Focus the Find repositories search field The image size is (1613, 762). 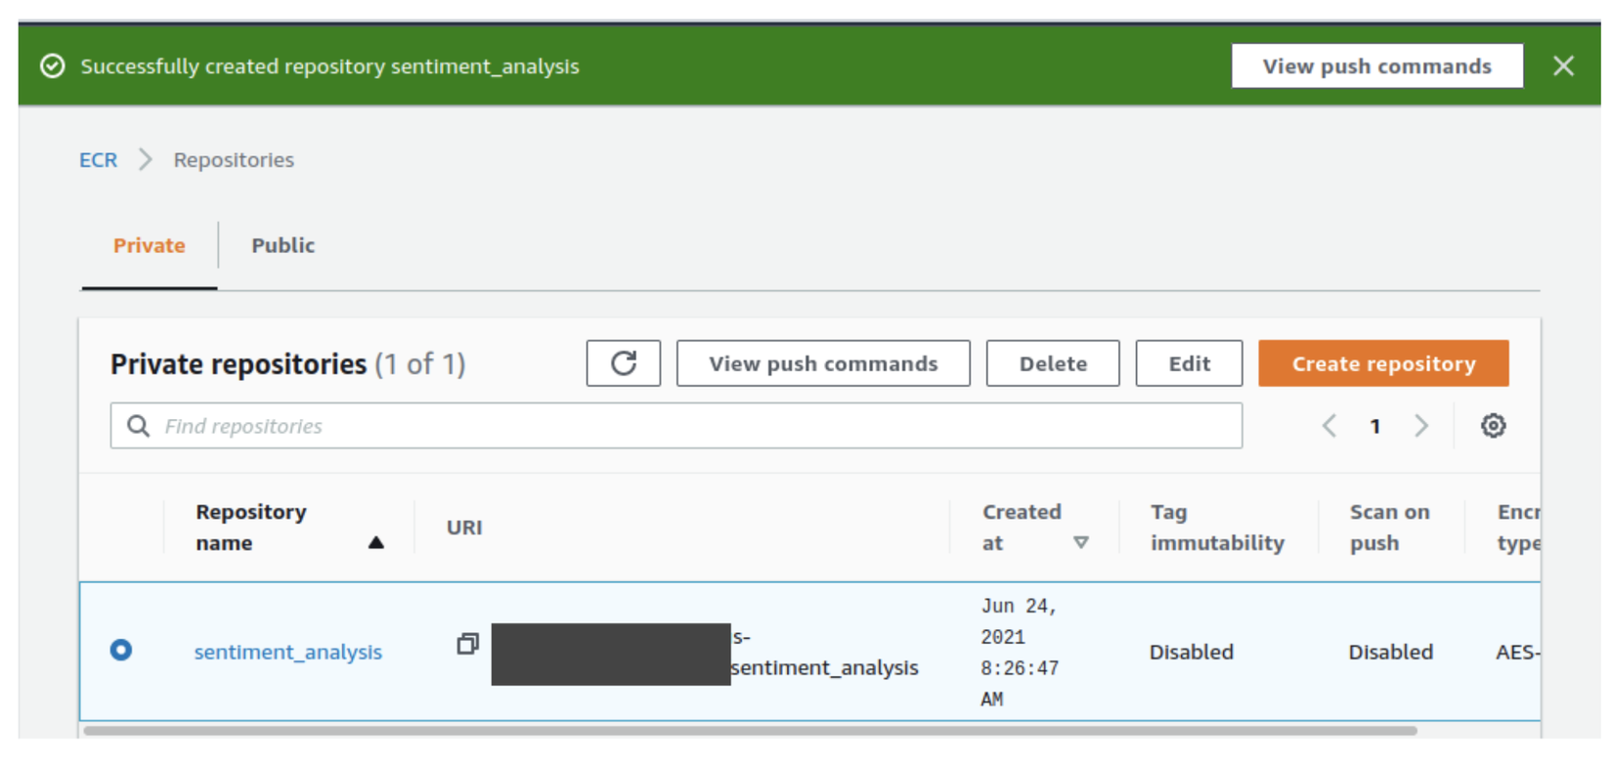684,426
